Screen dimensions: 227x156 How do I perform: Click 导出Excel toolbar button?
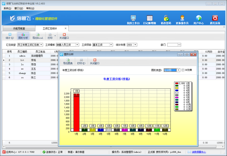[x=38, y=36]
